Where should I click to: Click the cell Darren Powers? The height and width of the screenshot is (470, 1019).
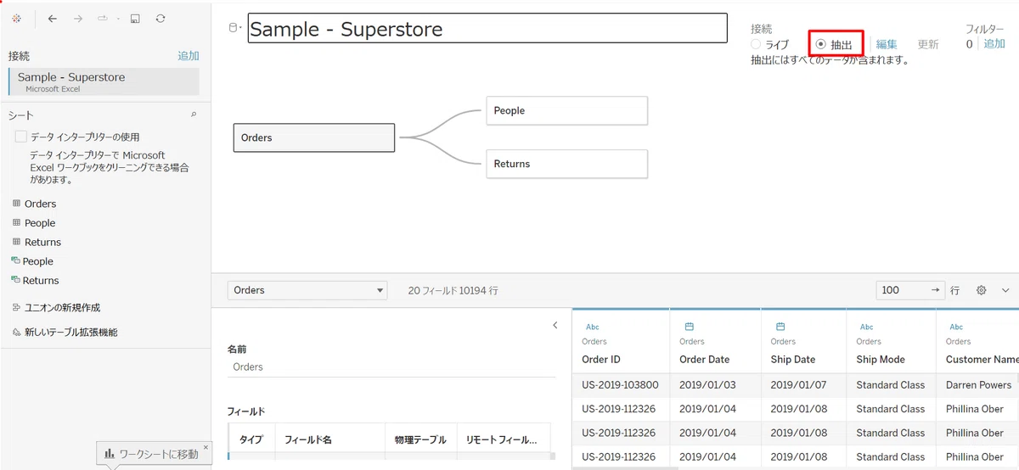[978, 385]
